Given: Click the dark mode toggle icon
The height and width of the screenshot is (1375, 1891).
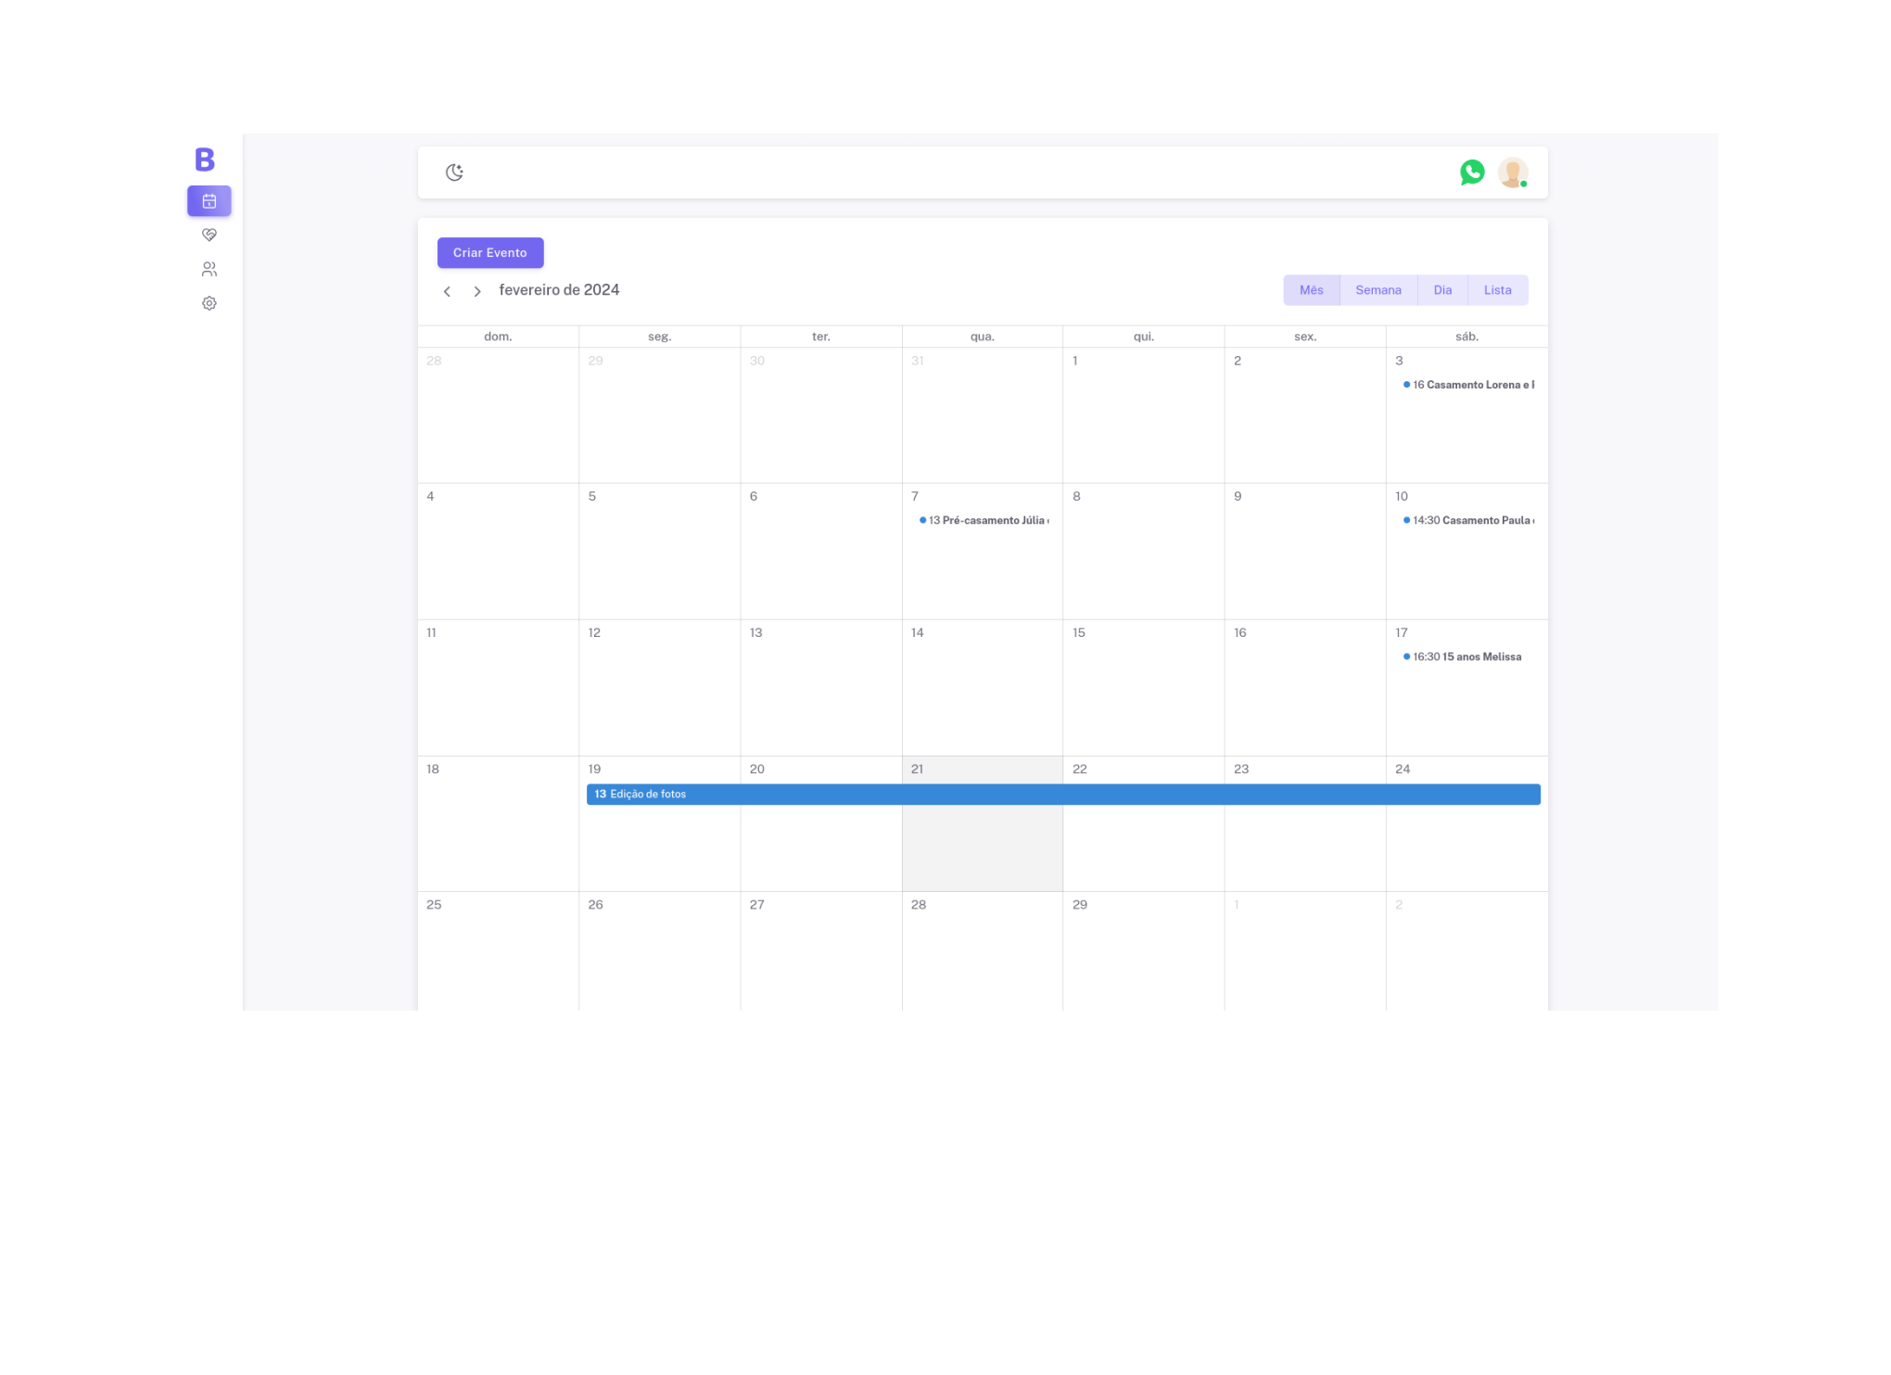Looking at the screenshot, I should (455, 173).
